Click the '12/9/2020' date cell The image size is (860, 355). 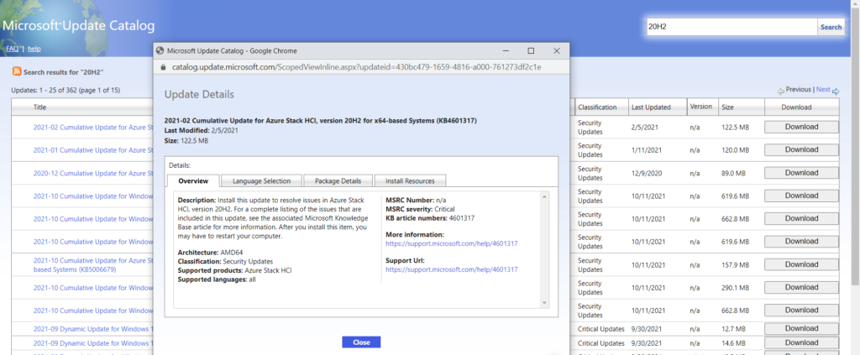click(647, 173)
